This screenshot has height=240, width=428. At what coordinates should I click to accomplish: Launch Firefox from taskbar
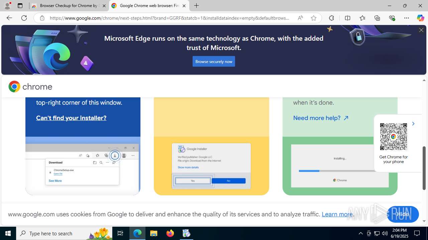click(x=170, y=233)
